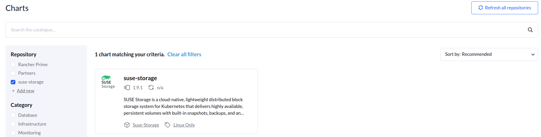This screenshot has width=541, height=137.
Task: Click the search magnifier icon
Action: [530, 30]
